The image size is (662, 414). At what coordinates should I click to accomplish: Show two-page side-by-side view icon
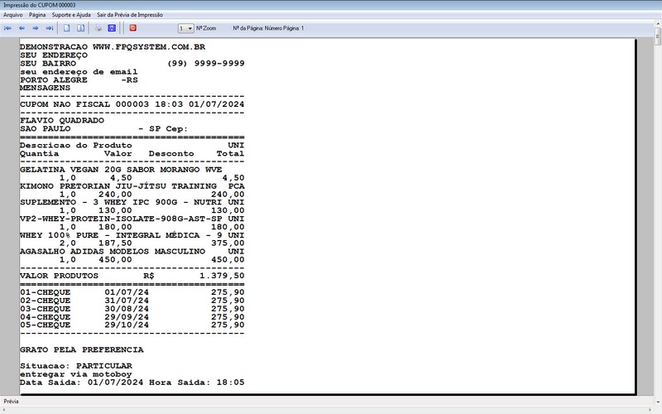click(80, 28)
